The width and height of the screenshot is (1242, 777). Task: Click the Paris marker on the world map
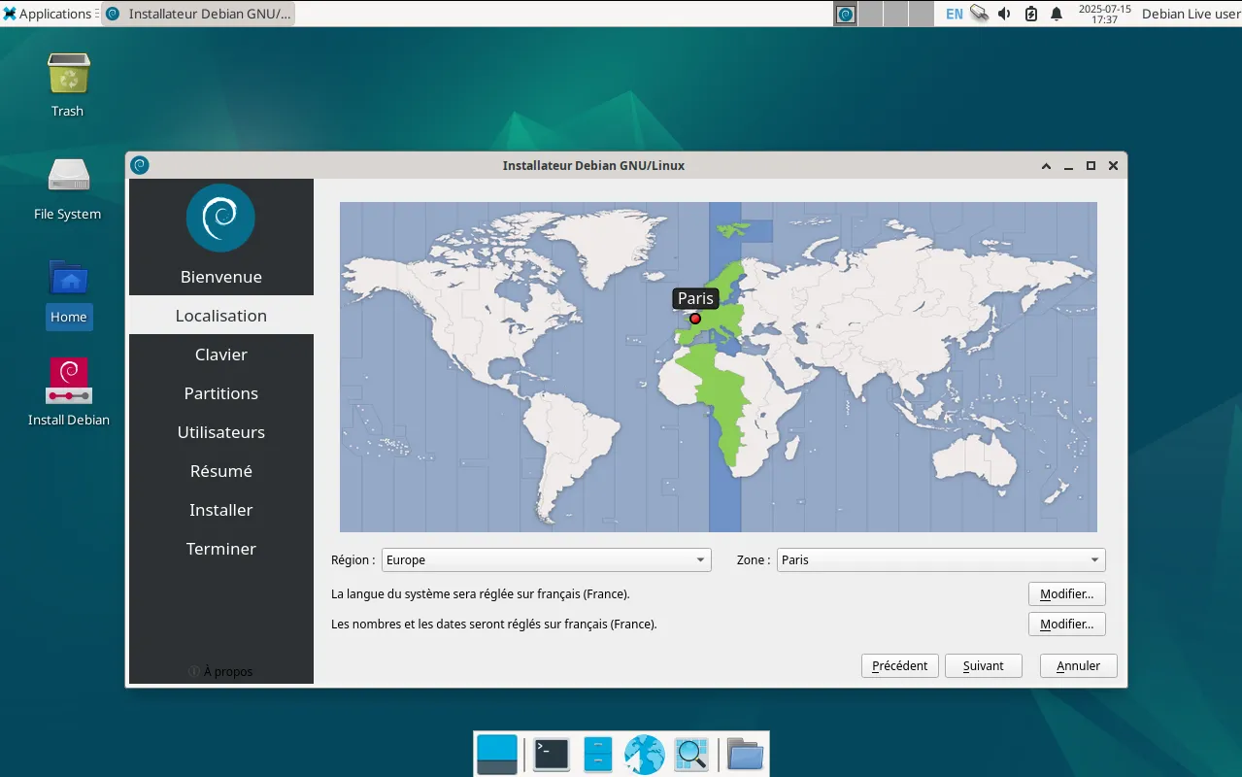click(x=695, y=319)
